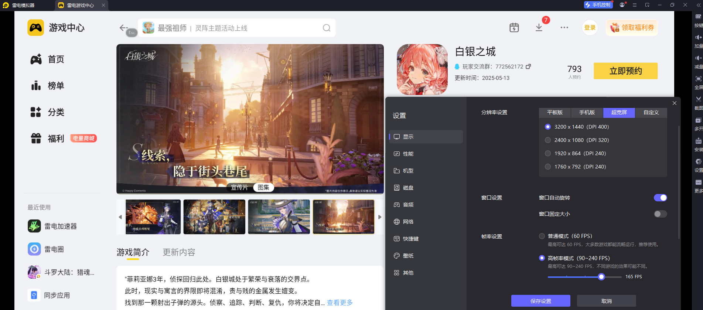
Task: Choose 普通模式 (60 FPS) frame rate
Action: click(x=542, y=236)
